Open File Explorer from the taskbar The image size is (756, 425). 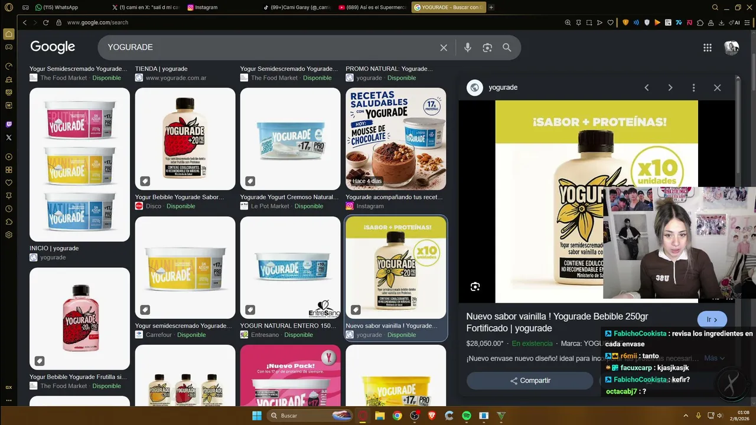(380, 416)
